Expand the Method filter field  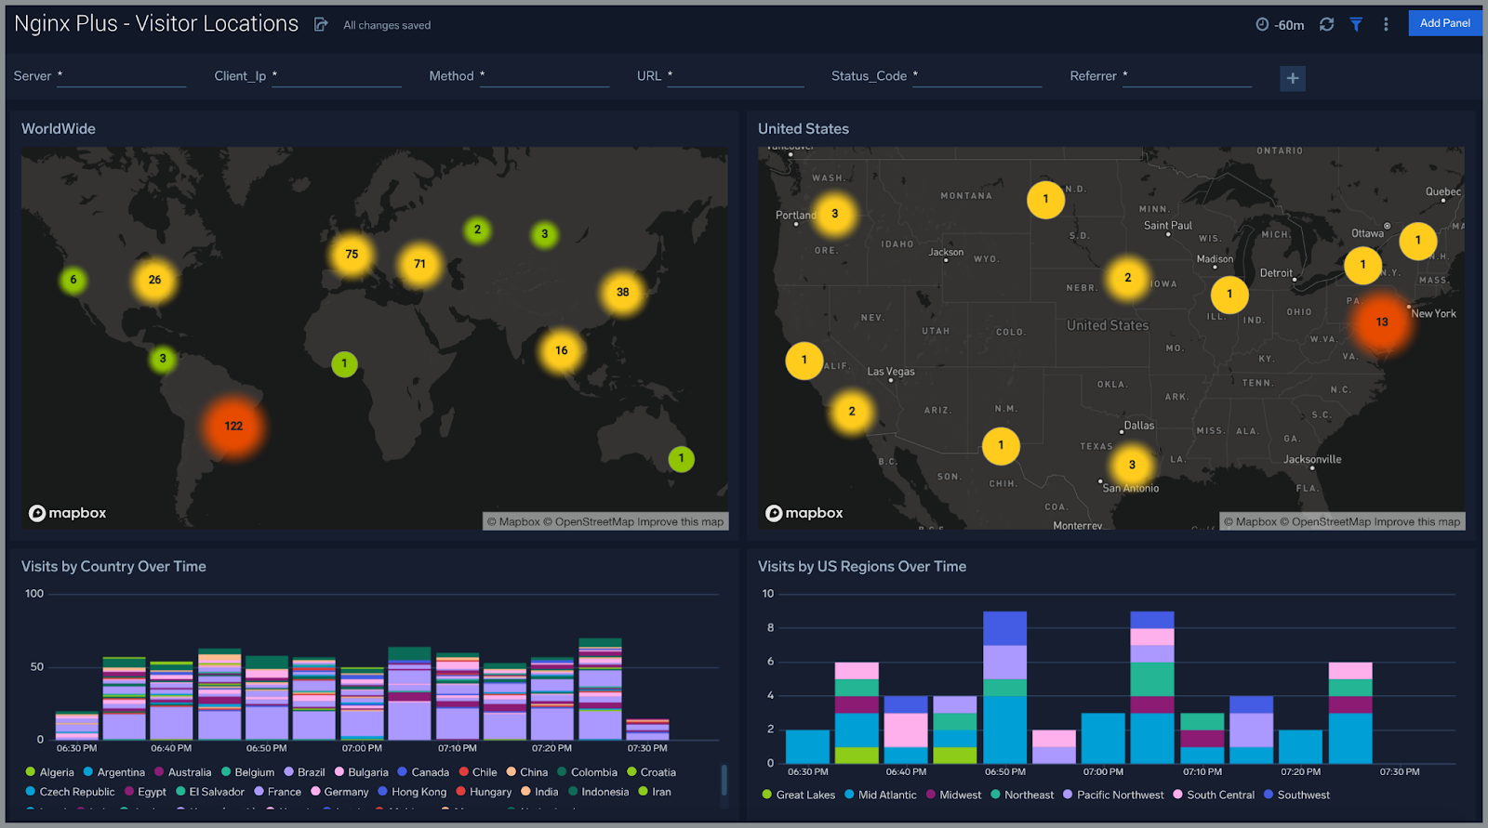click(545, 77)
